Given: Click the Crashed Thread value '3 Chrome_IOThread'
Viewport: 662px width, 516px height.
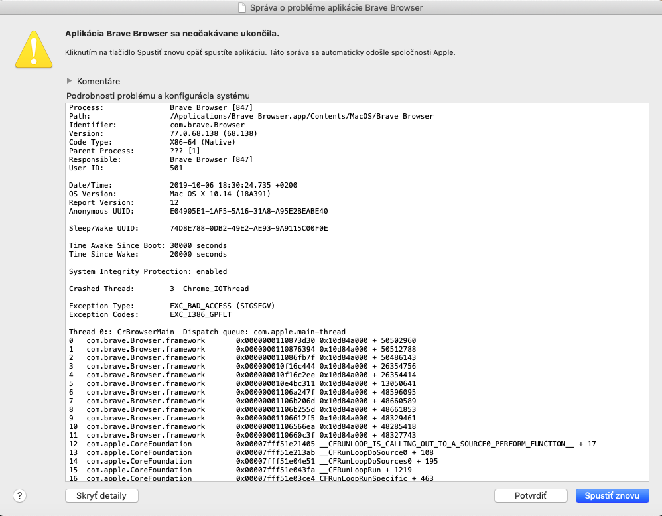Looking at the screenshot, I should [x=210, y=289].
